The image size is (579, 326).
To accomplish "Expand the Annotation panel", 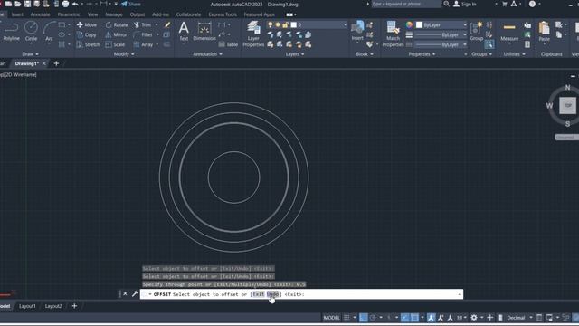I will coord(207,54).
